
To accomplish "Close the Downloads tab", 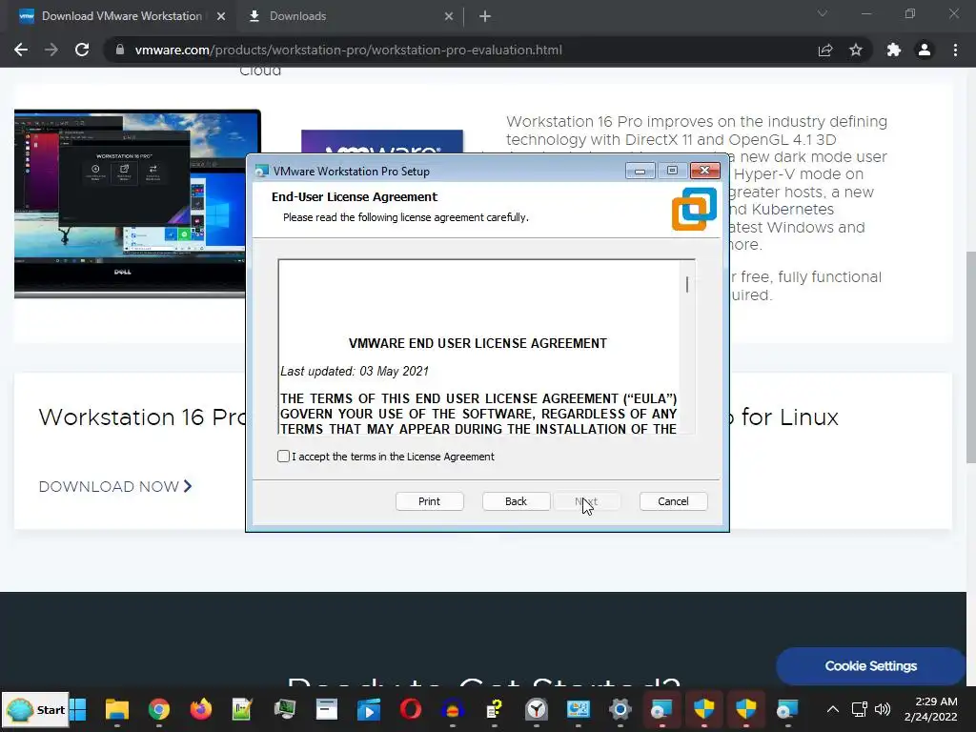I will click(449, 17).
